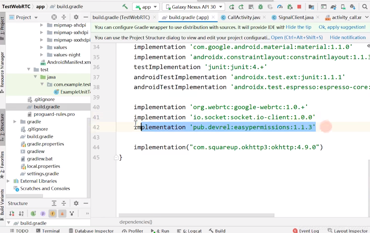This screenshot has width=370, height=233.
Task: Open the Event Log button
Action: click(305, 231)
